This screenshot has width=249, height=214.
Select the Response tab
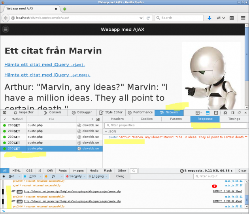[205, 119]
